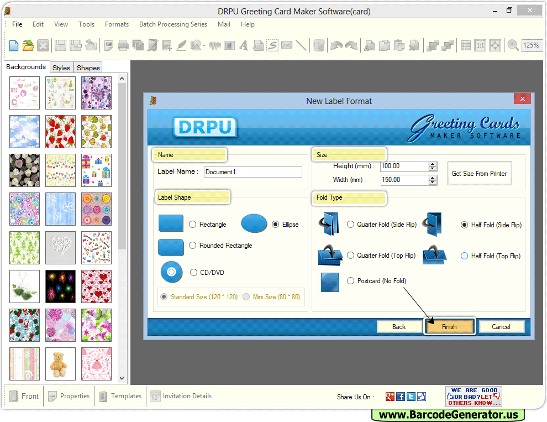Decrease Width value with down arrow

433,182
